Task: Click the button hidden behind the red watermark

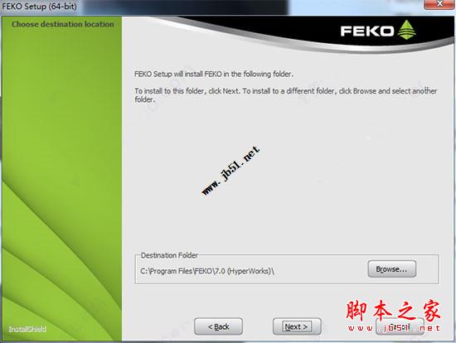Action: tap(400, 326)
